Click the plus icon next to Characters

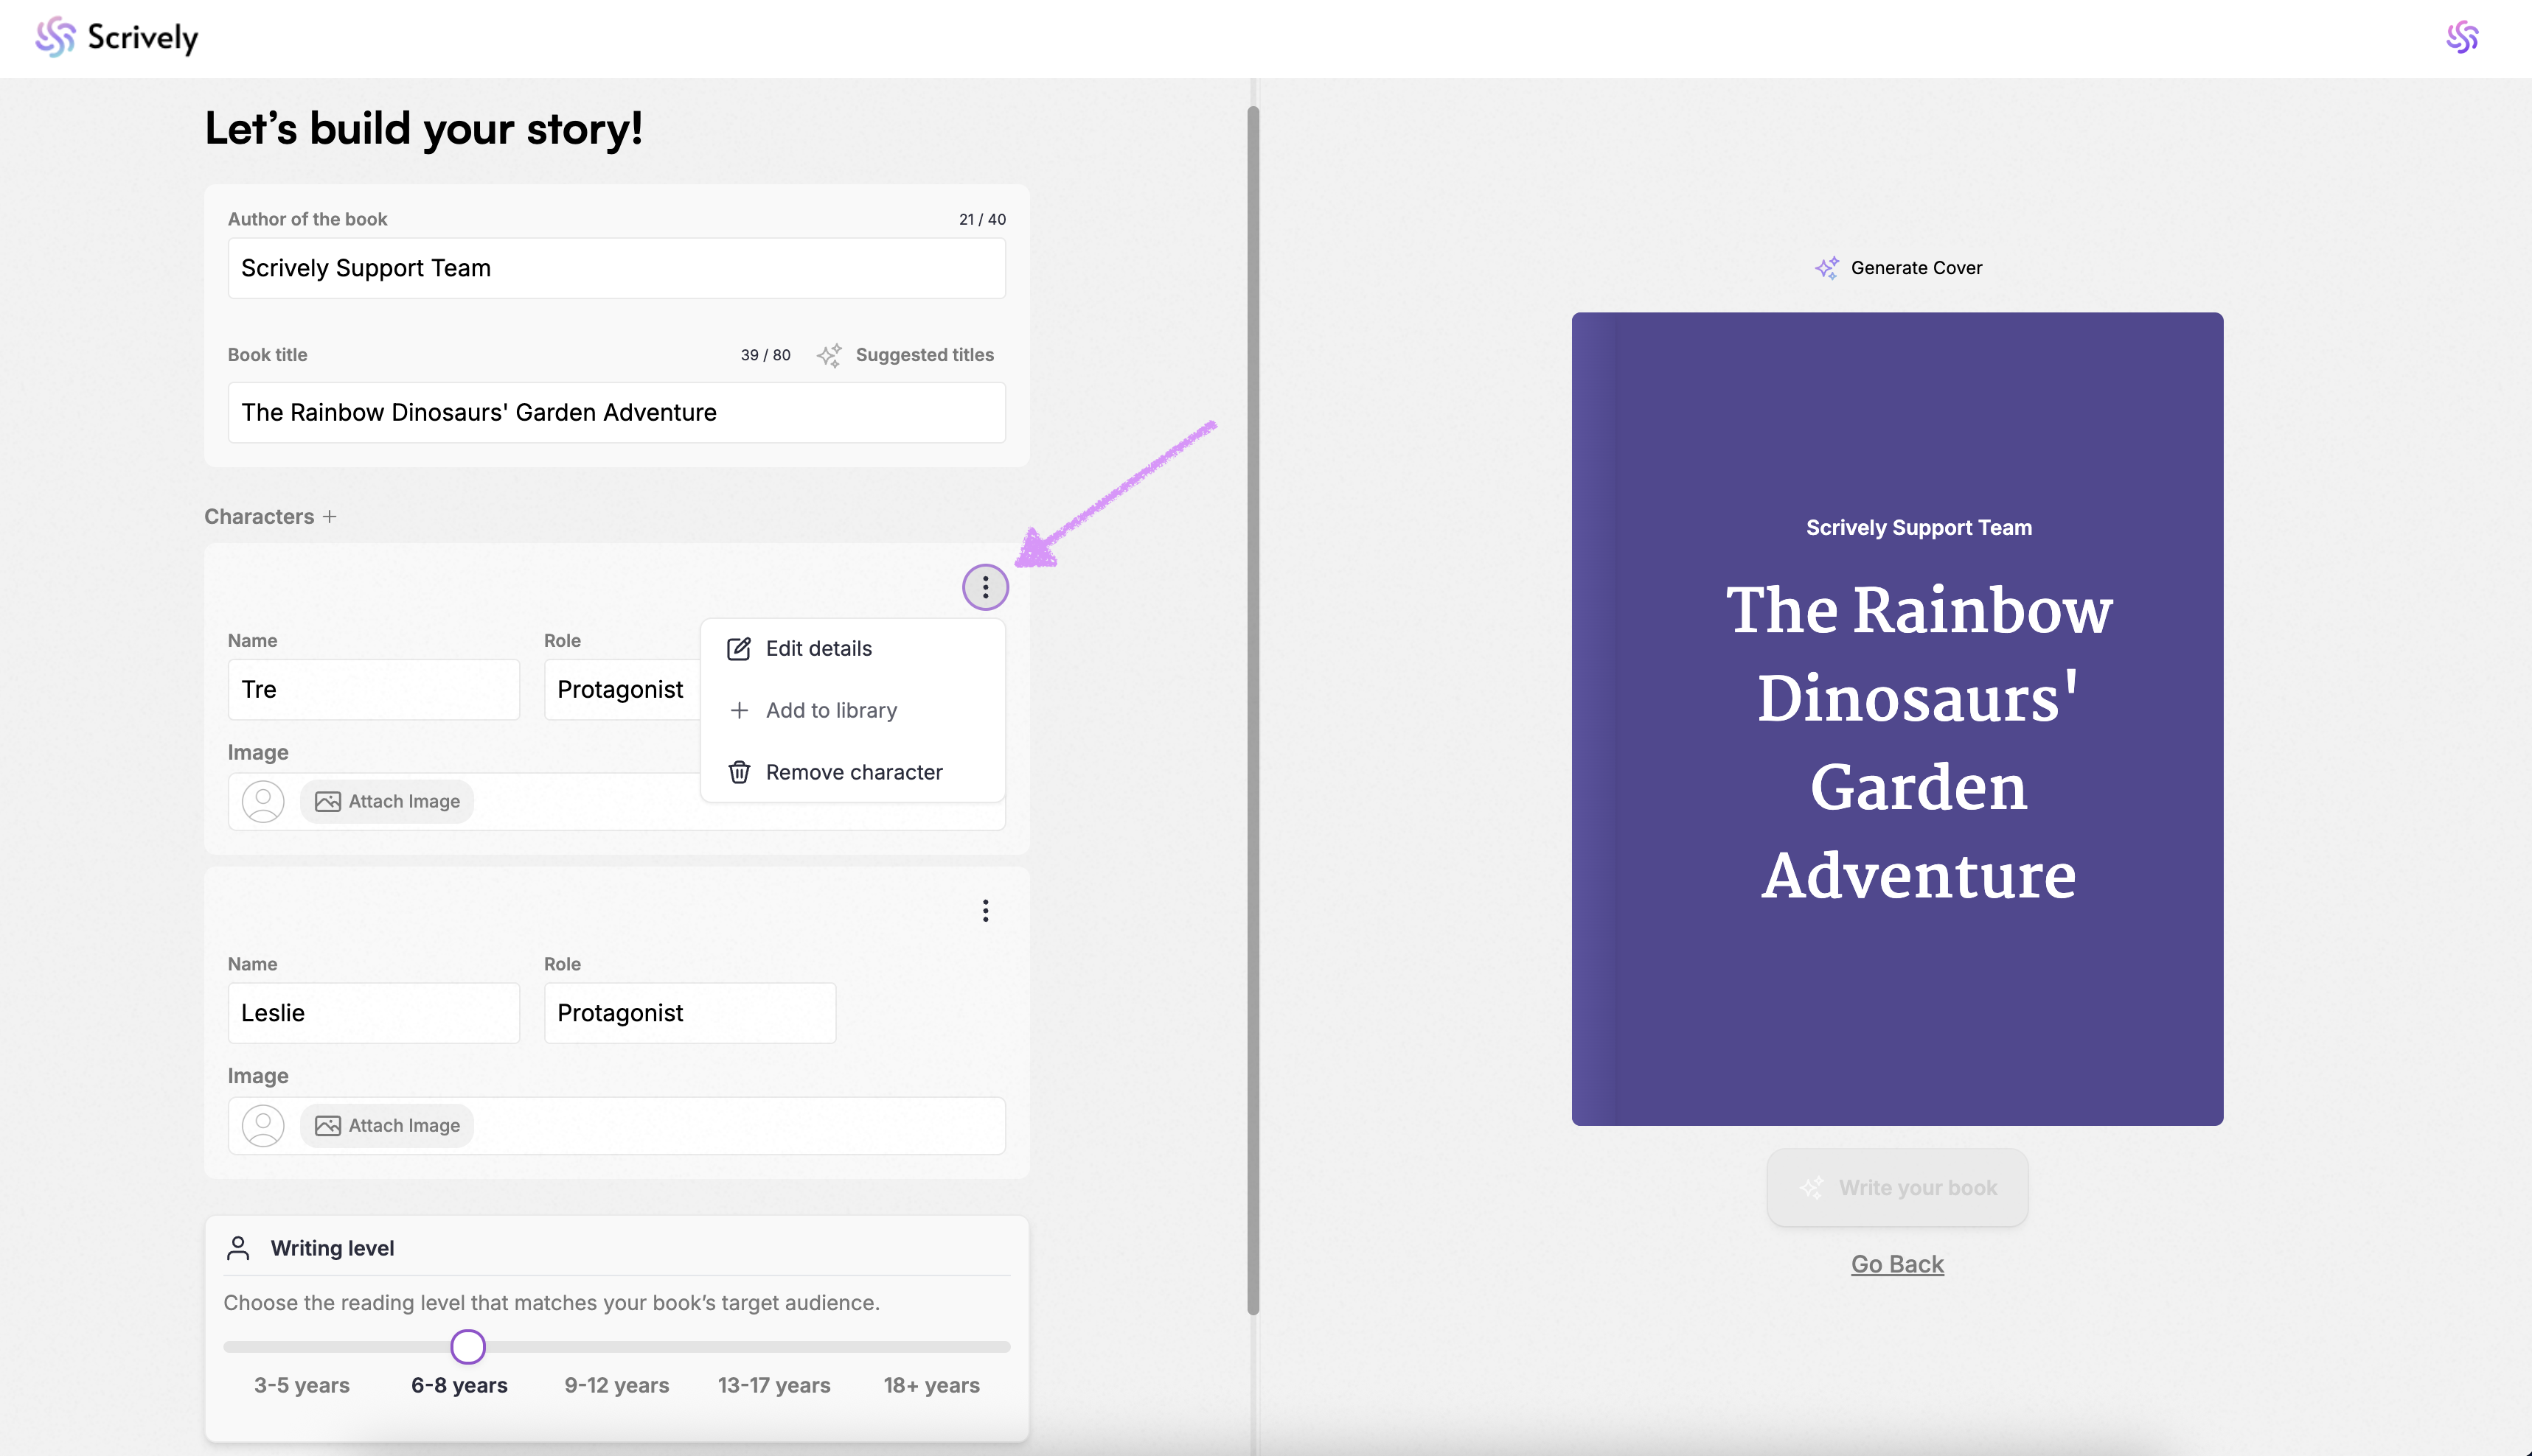pyautogui.click(x=329, y=516)
